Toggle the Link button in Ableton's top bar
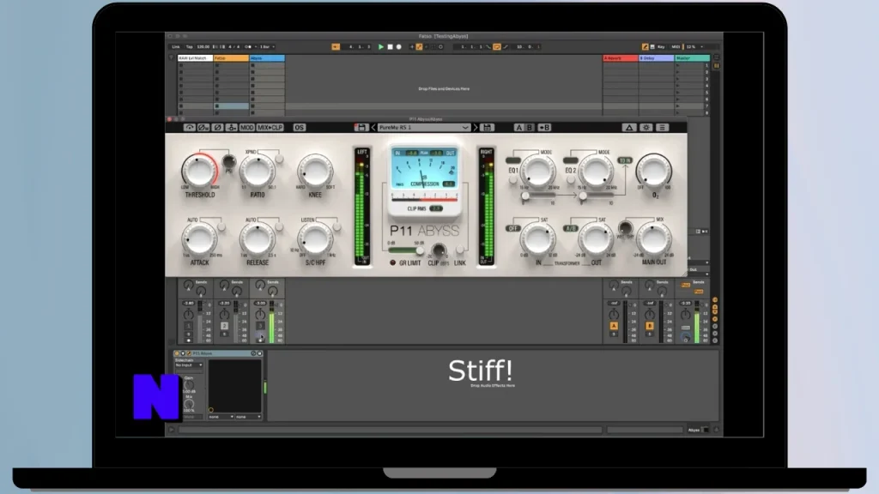The height and width of the screenshot is (494, 879). click(176, 47)
